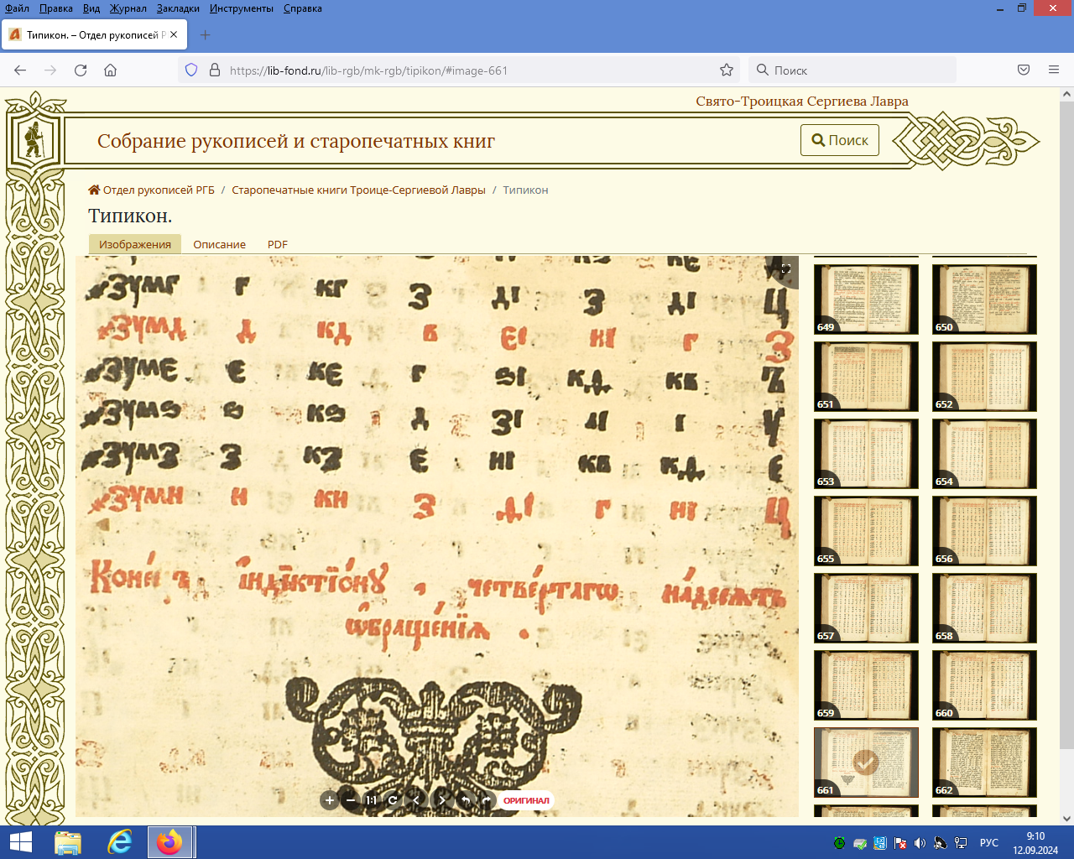Screen dimensions: 1074x859
Task: Zoom in on the manuscript image
Action: point(330,800)
